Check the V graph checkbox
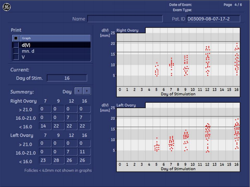 [x=16, y=57]
